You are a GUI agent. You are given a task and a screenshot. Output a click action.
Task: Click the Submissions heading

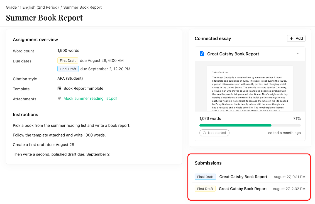[x=208, y=163]
